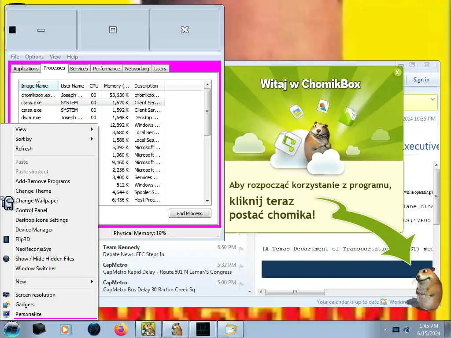Select Change Theme in context menu
451x338 pixels.
[54, 191]
